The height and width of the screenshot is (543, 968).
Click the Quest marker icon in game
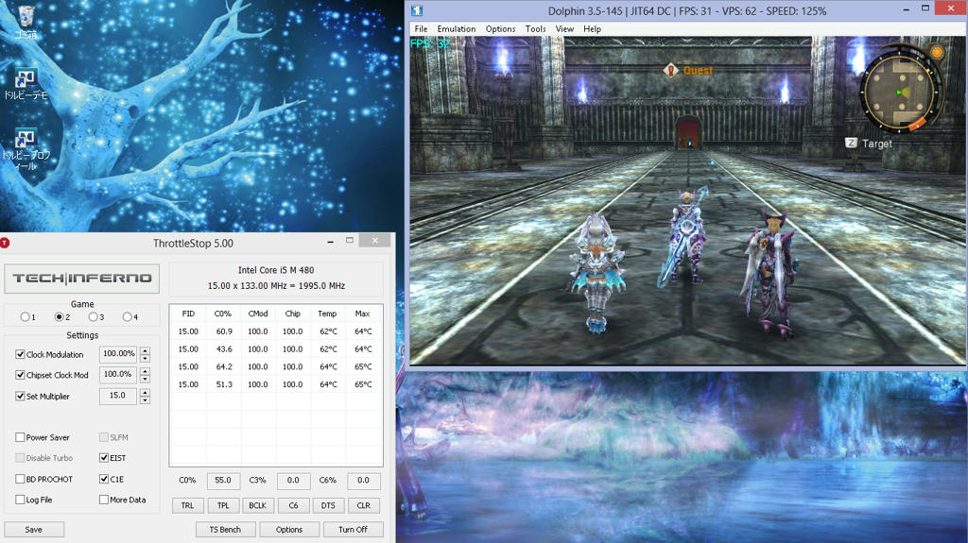[671, 70]
